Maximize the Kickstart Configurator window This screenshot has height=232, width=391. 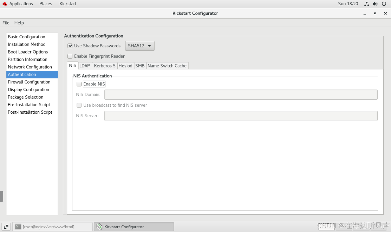(x=375, y=13)
